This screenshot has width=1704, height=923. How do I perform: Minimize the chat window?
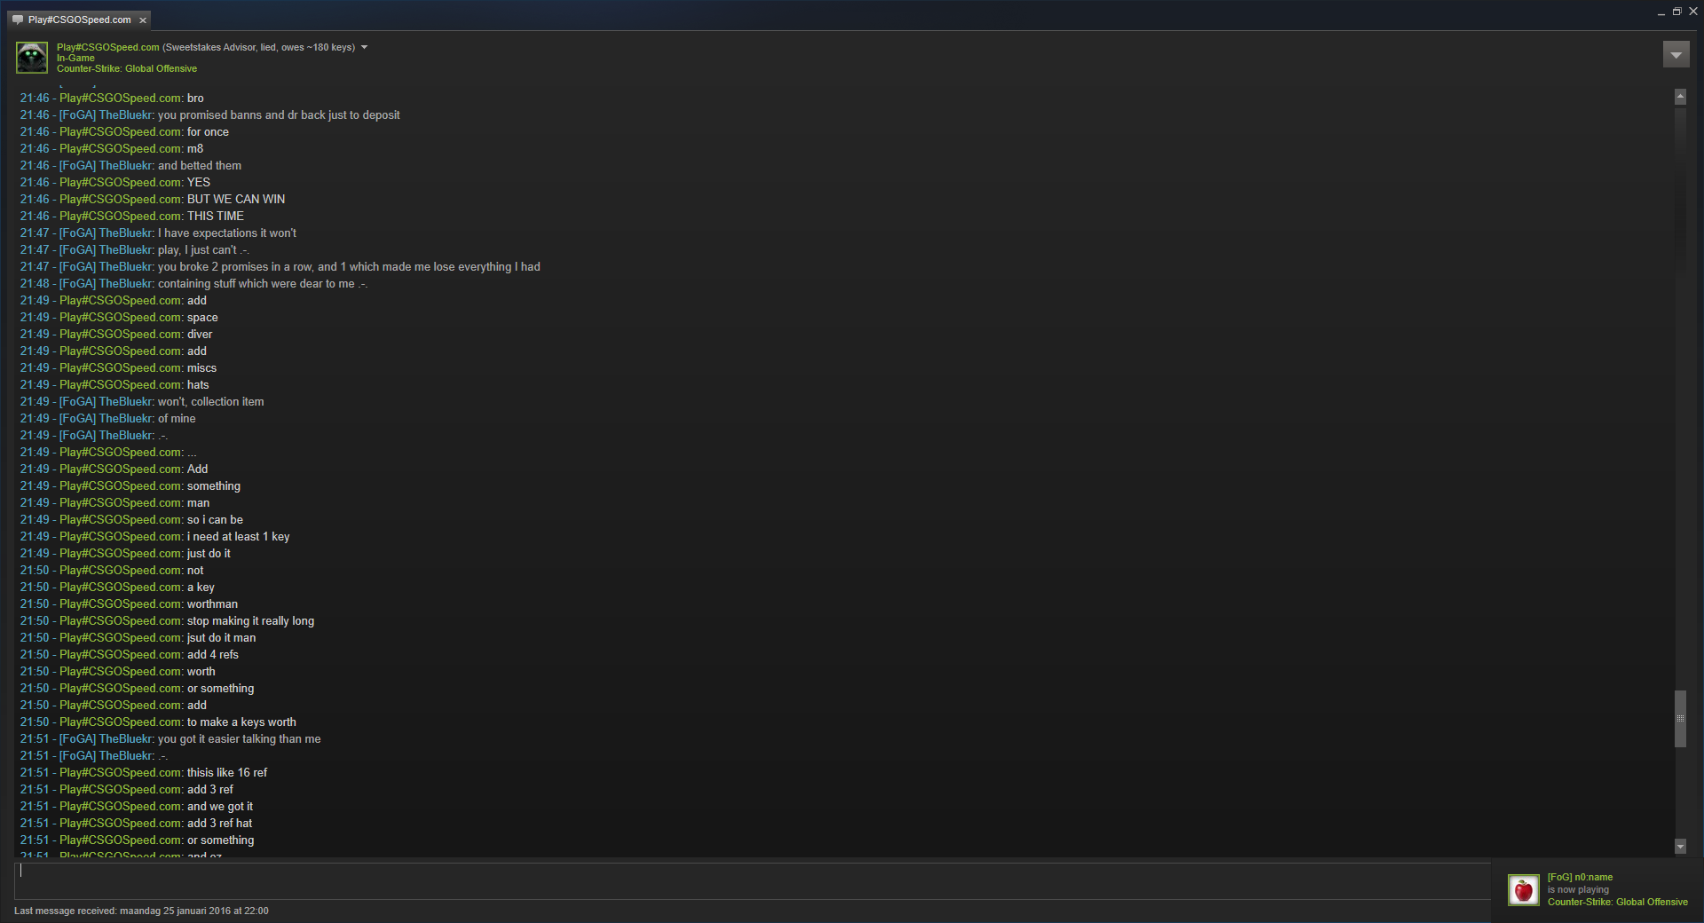[x=1661, y=12]
